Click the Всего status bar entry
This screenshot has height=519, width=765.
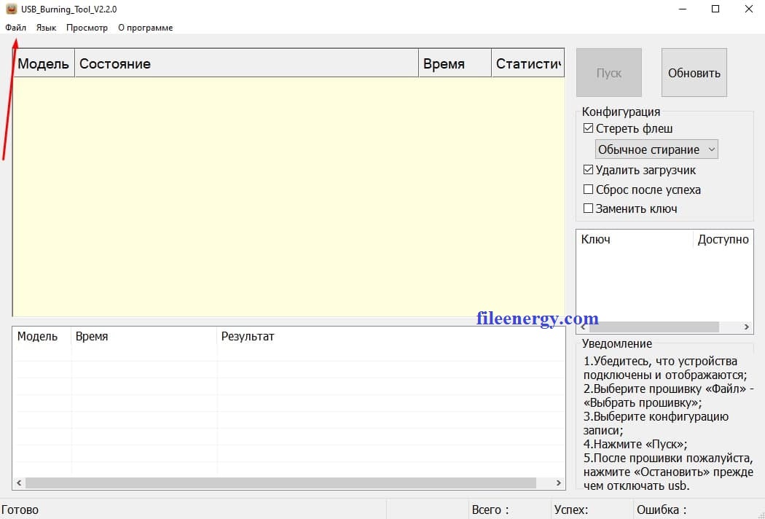(x=490, y=510)
